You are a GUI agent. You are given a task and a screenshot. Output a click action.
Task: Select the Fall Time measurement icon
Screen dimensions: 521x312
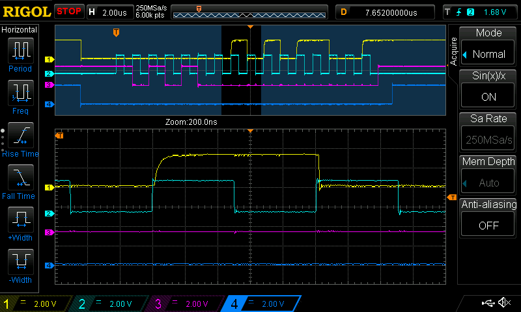21,177
